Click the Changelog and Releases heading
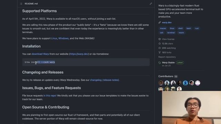Image resolution: width=221 pixels, height=124 pixels. [x=43, y=72]
